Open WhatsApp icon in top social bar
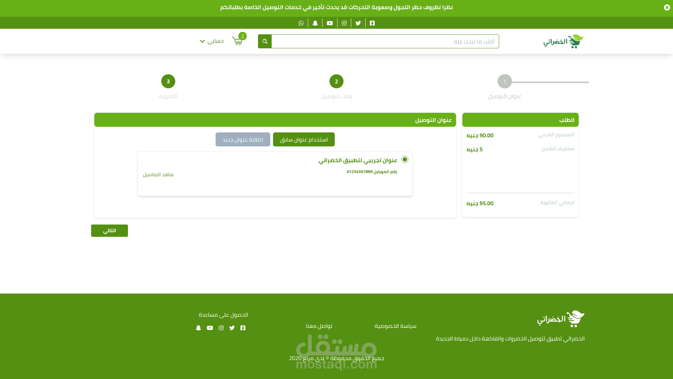The width and height of the screenshot is (673, 379). point(301,23)
